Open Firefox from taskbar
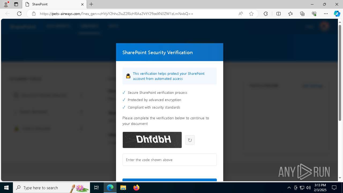This screenshot has width=343, height=193. coord(136,188)
